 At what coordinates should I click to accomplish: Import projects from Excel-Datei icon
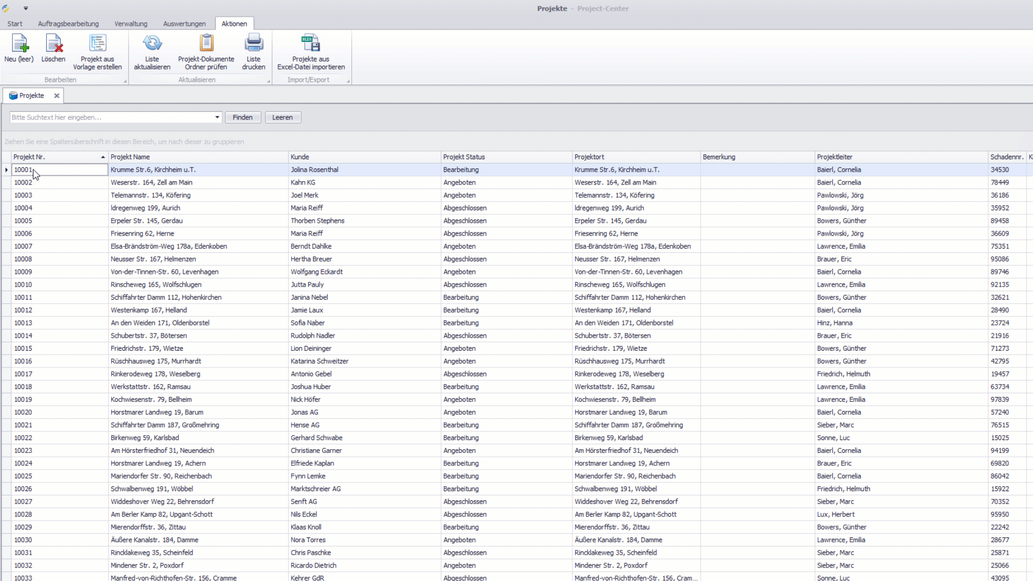(310, 44)
